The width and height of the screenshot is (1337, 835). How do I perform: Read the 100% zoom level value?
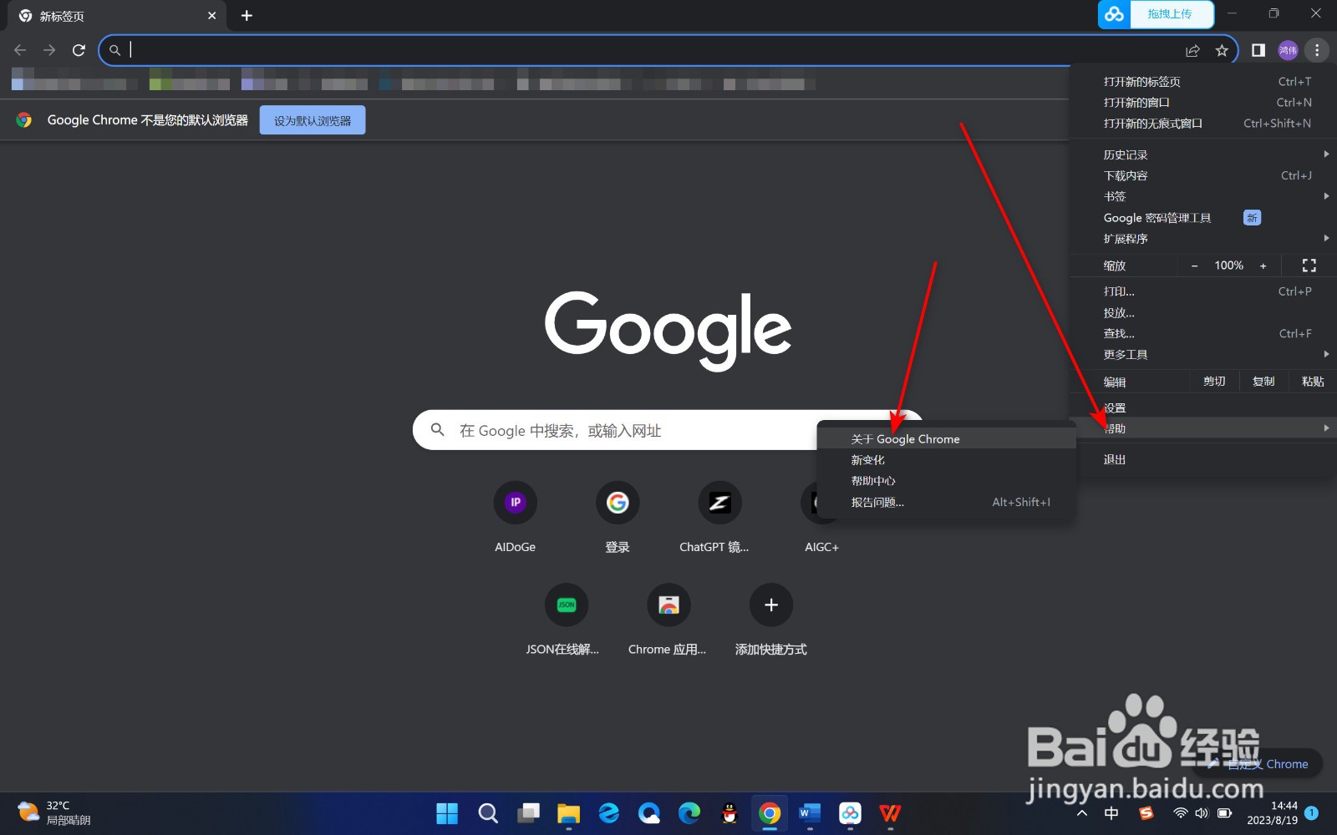(1228, 266)
